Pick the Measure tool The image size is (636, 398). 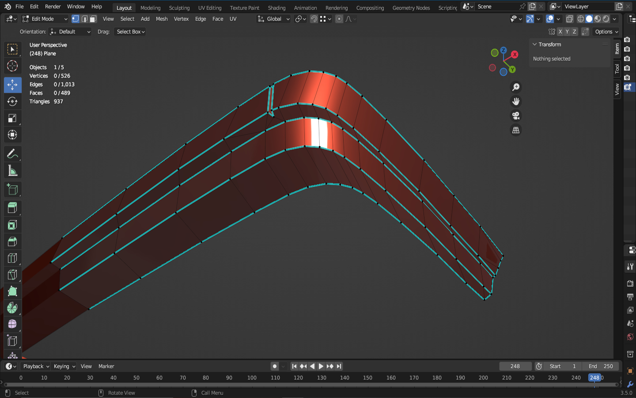pyautogui.click(x=12, y=171)
